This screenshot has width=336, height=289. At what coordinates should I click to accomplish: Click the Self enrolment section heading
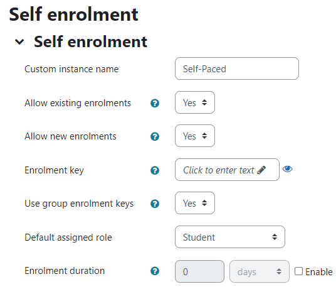tap(90, 41)
